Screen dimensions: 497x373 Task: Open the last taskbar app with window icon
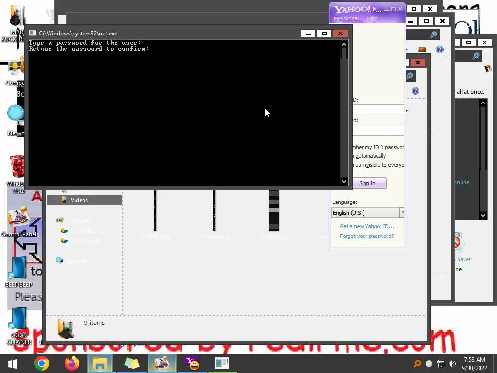tap(221, 363)
